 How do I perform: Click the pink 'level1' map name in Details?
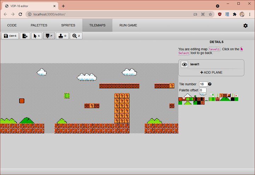pos(214,49)
